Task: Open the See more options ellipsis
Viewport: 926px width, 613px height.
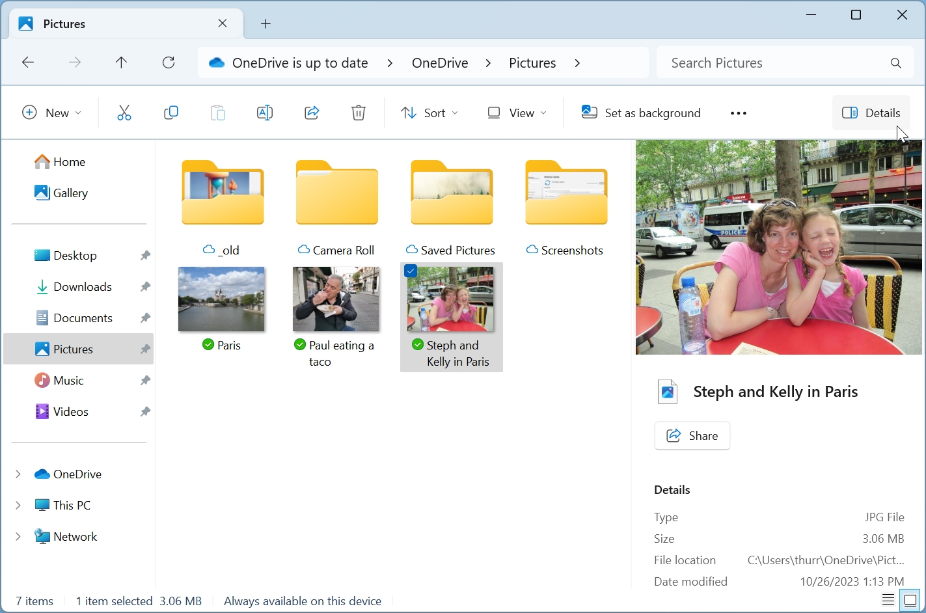Action: [x=738, y=113]
